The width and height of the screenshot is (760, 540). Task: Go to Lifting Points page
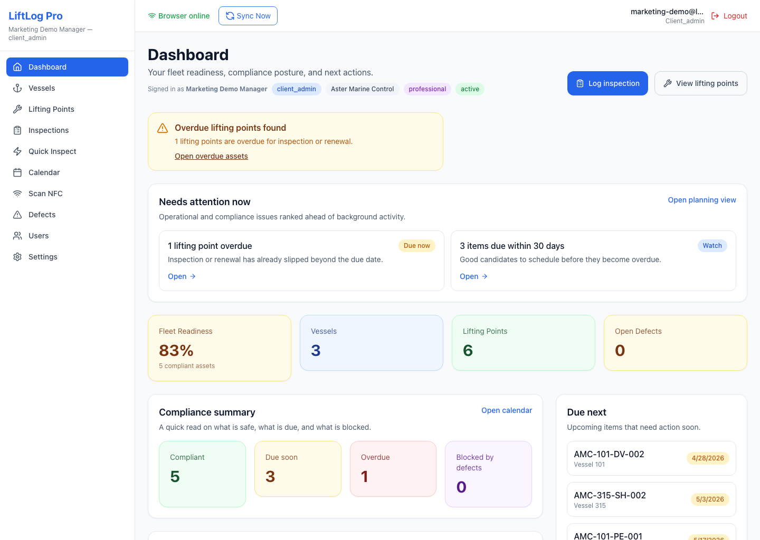pyautogui.click(x=67, y=109)
